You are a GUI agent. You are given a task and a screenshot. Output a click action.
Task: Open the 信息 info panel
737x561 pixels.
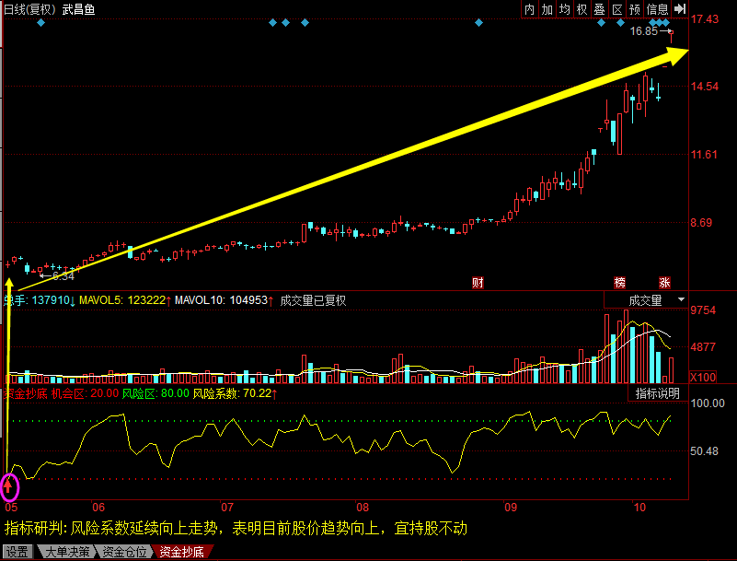pos(657,9)
